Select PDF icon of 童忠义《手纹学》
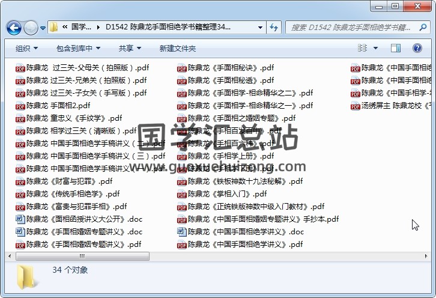 coord(20,118)
